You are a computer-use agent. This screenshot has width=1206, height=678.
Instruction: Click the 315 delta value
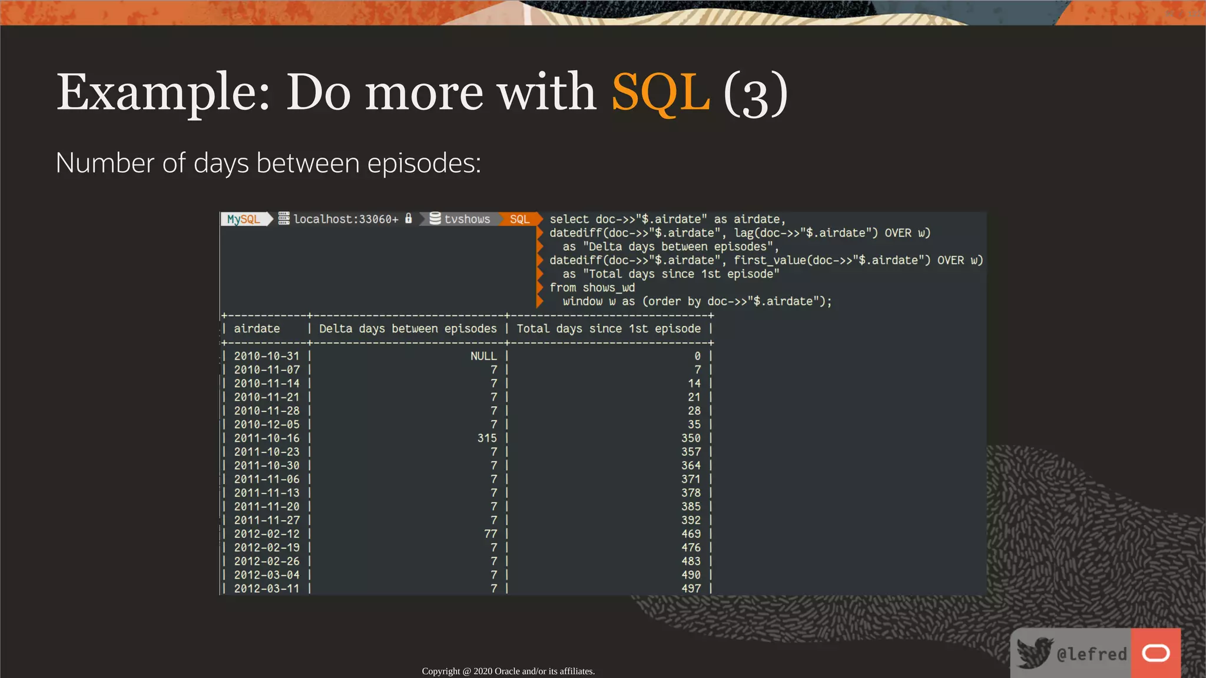[487, 438]
